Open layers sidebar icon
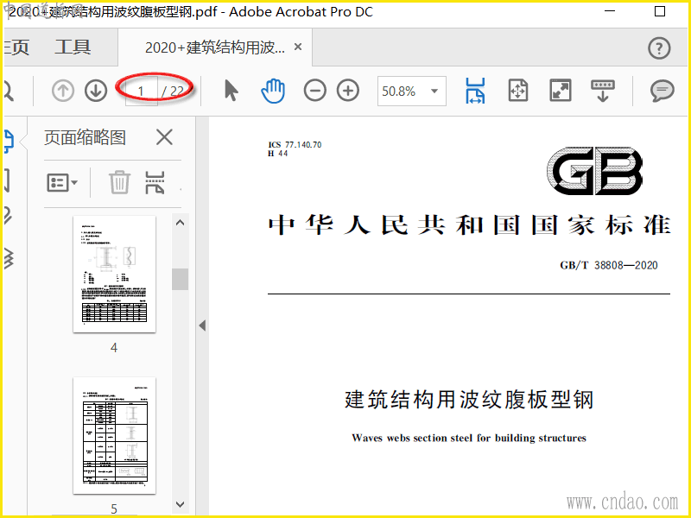Screen dimensions: 691x518 click(9, 257)
